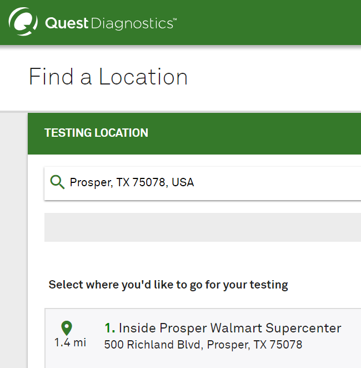Click the USA text in the search box
This screenshot has height=368, width=361.
183,182
